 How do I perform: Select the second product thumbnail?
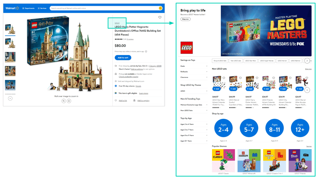10,43
